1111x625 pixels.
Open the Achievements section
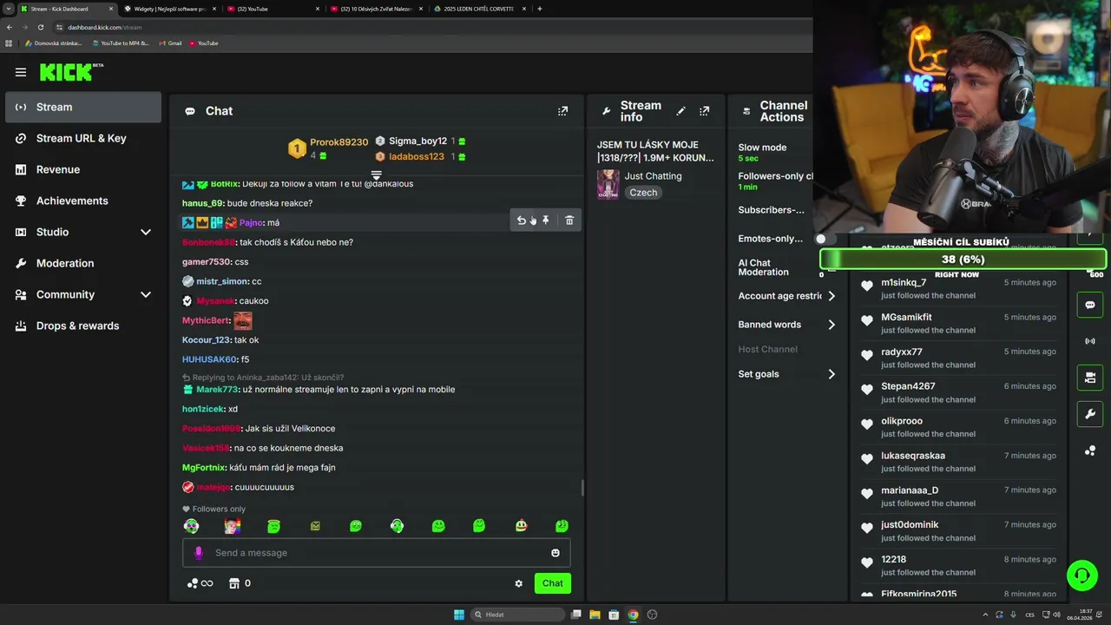click(82, 201)
